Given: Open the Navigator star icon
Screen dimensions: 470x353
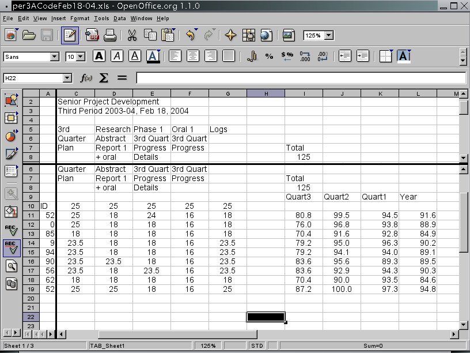Looking at the screenshot, I should [x=230, y=35].
